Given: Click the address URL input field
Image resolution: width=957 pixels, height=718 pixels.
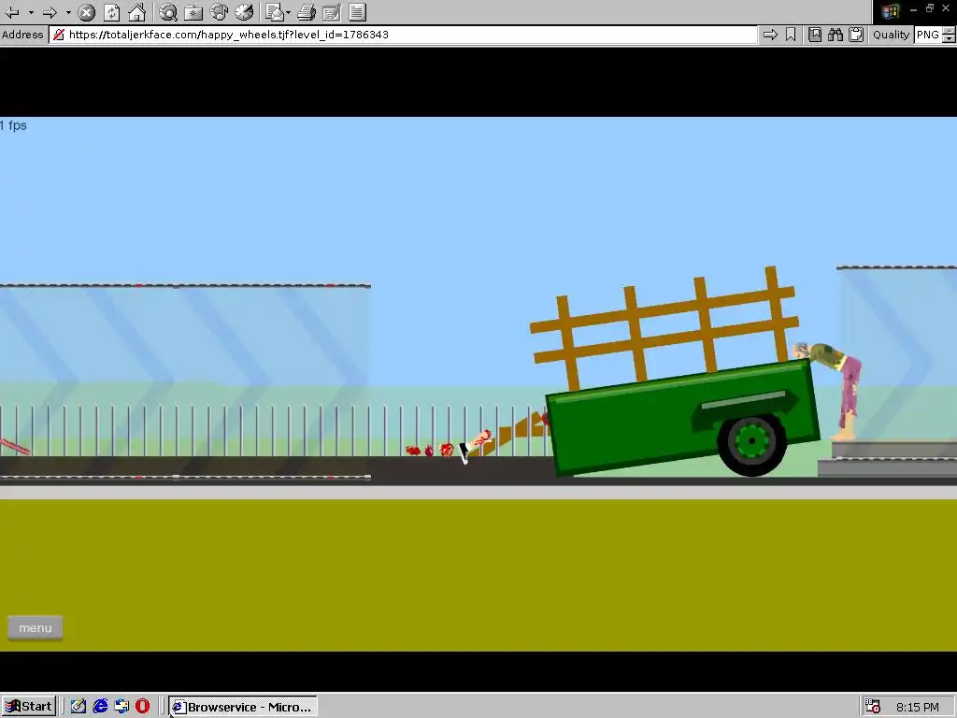Looking at the screenshot, I should click(x=403, y=35).
